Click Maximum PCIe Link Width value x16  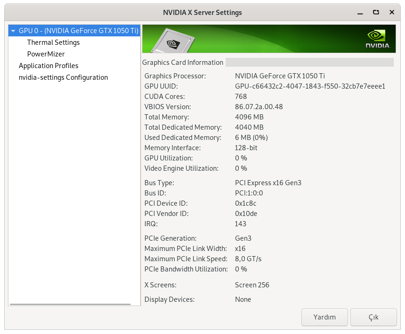240,249
